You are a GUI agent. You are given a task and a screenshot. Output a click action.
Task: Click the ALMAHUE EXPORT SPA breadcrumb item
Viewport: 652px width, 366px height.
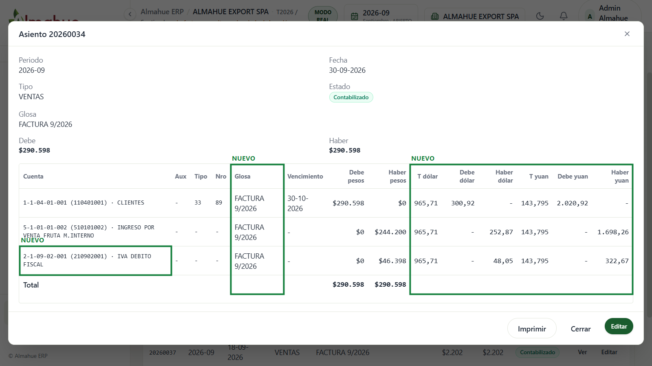pos(231,12)
